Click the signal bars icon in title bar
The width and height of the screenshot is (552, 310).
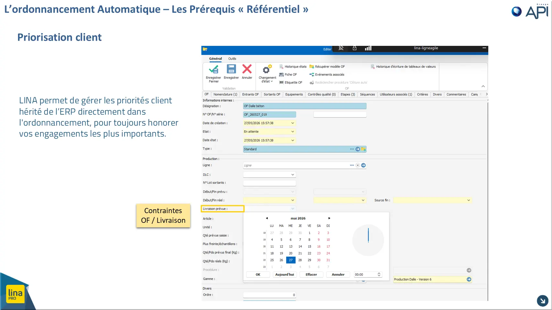pyautogui.click(x=368, y=48)
